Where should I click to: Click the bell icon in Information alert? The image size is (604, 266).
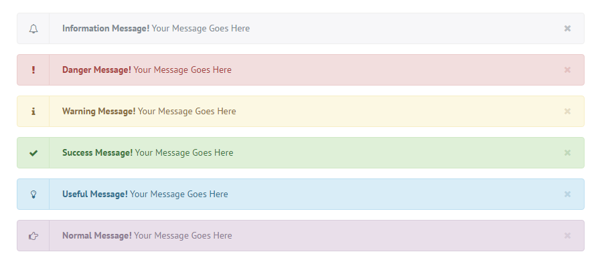click(33, 29)
